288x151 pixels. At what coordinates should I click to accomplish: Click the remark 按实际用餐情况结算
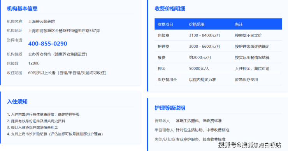[252, 57]
